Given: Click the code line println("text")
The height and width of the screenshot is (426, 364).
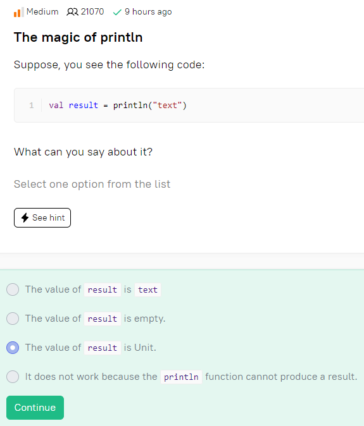Looking at the screenshot, I should click(118, 105).
